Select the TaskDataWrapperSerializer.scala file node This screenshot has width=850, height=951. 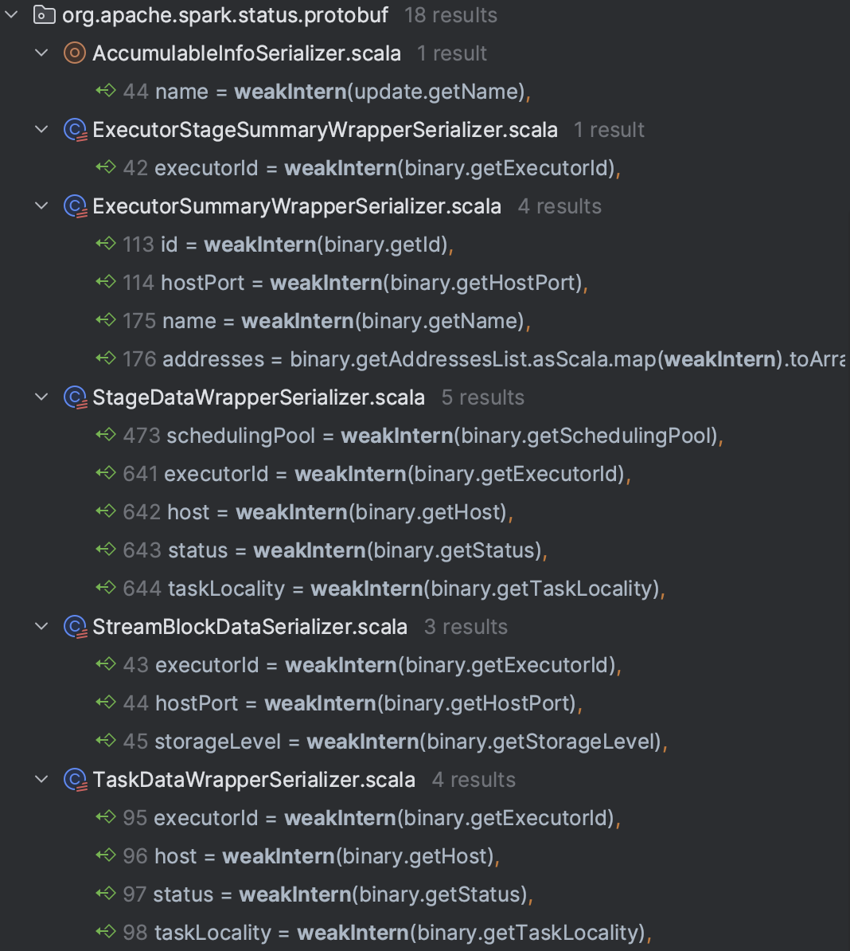click(254, 780)
